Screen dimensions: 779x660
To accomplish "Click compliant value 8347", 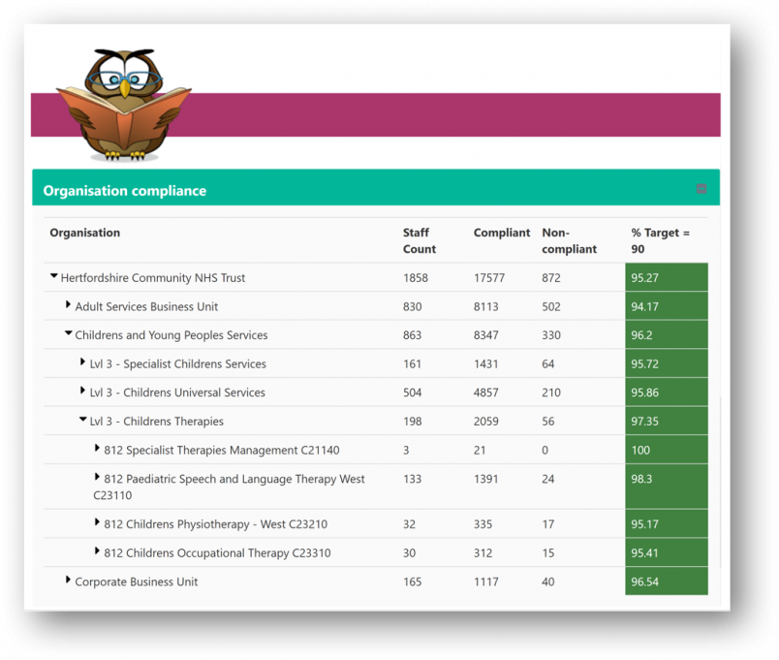I will coord(485,335).
